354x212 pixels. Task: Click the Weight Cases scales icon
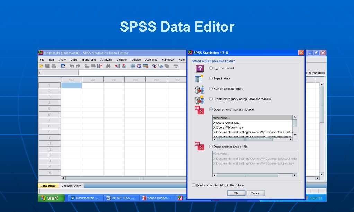coord(139,66)
